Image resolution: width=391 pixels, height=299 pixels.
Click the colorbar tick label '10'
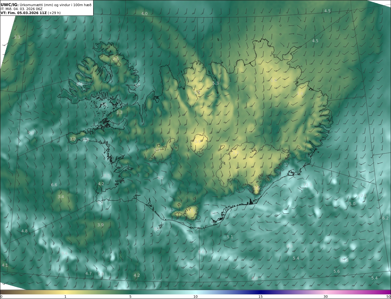click(x=195, y=297)
